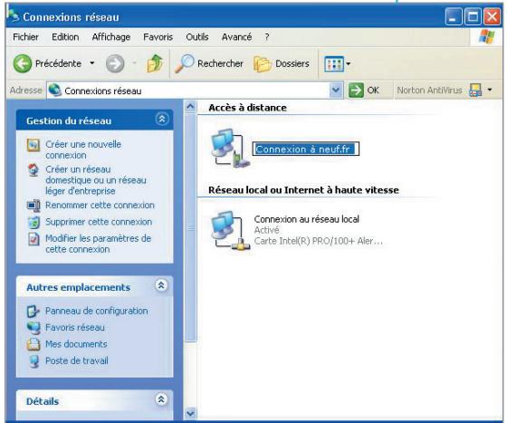This screenshot has height=423, width=507.
Task: Click the sidebar scrollbar up arrow
Action: (x=190, y=107)
